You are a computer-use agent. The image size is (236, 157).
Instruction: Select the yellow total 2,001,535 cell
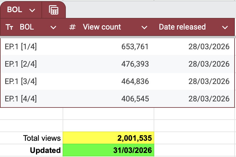pyautogui.click(x=108, y=138)
